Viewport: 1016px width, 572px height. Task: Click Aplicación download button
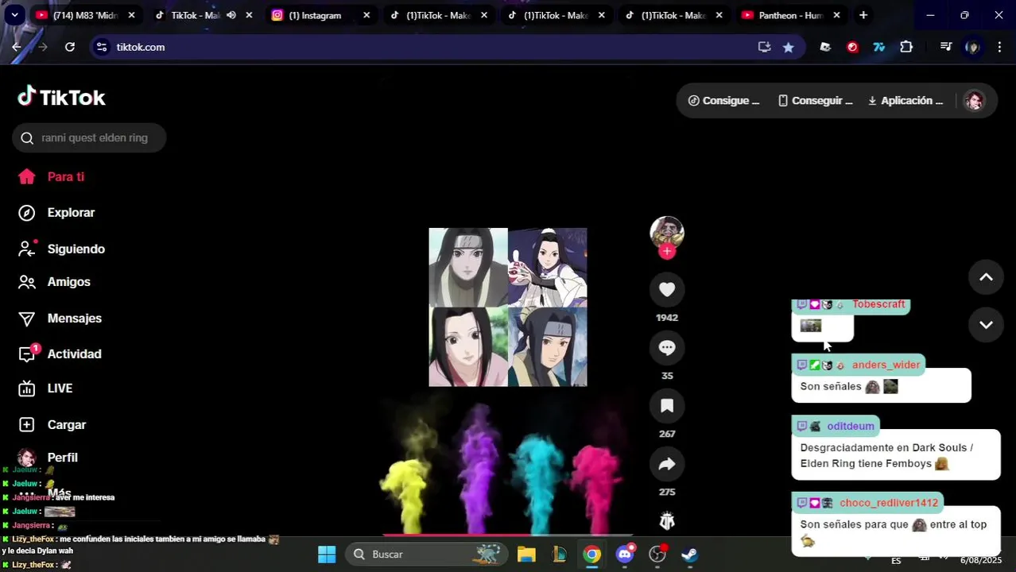[905, 100]
